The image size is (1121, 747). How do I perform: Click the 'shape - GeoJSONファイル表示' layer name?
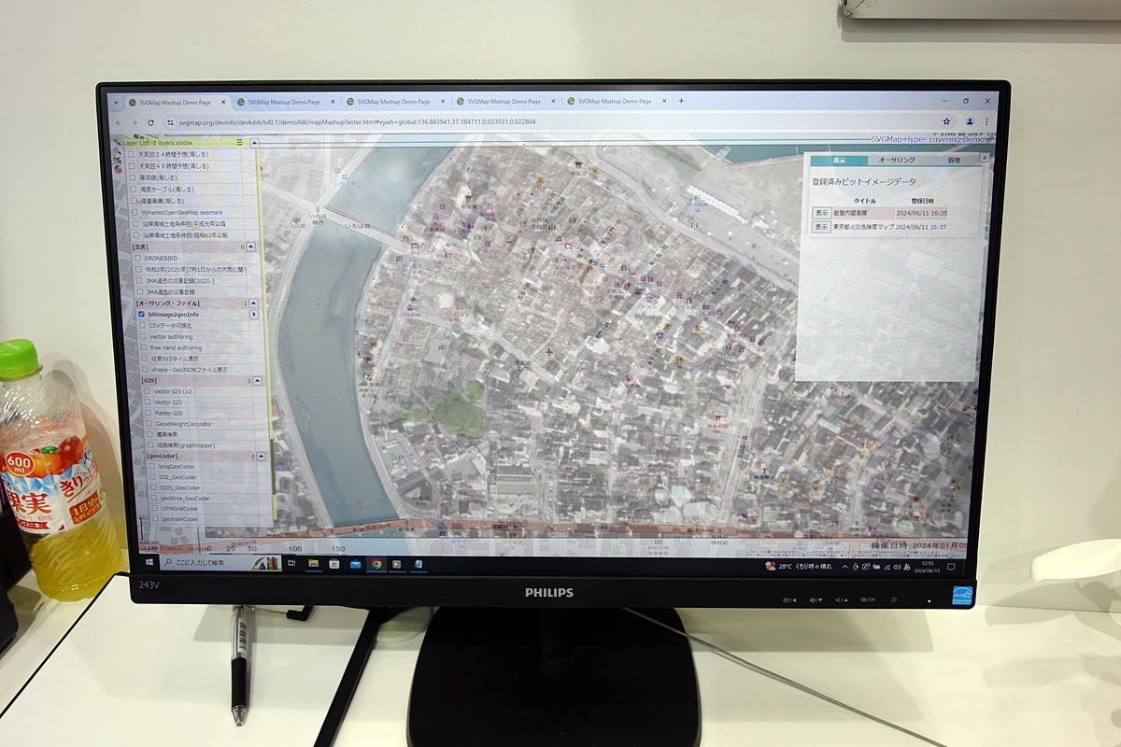pos(189,369)
